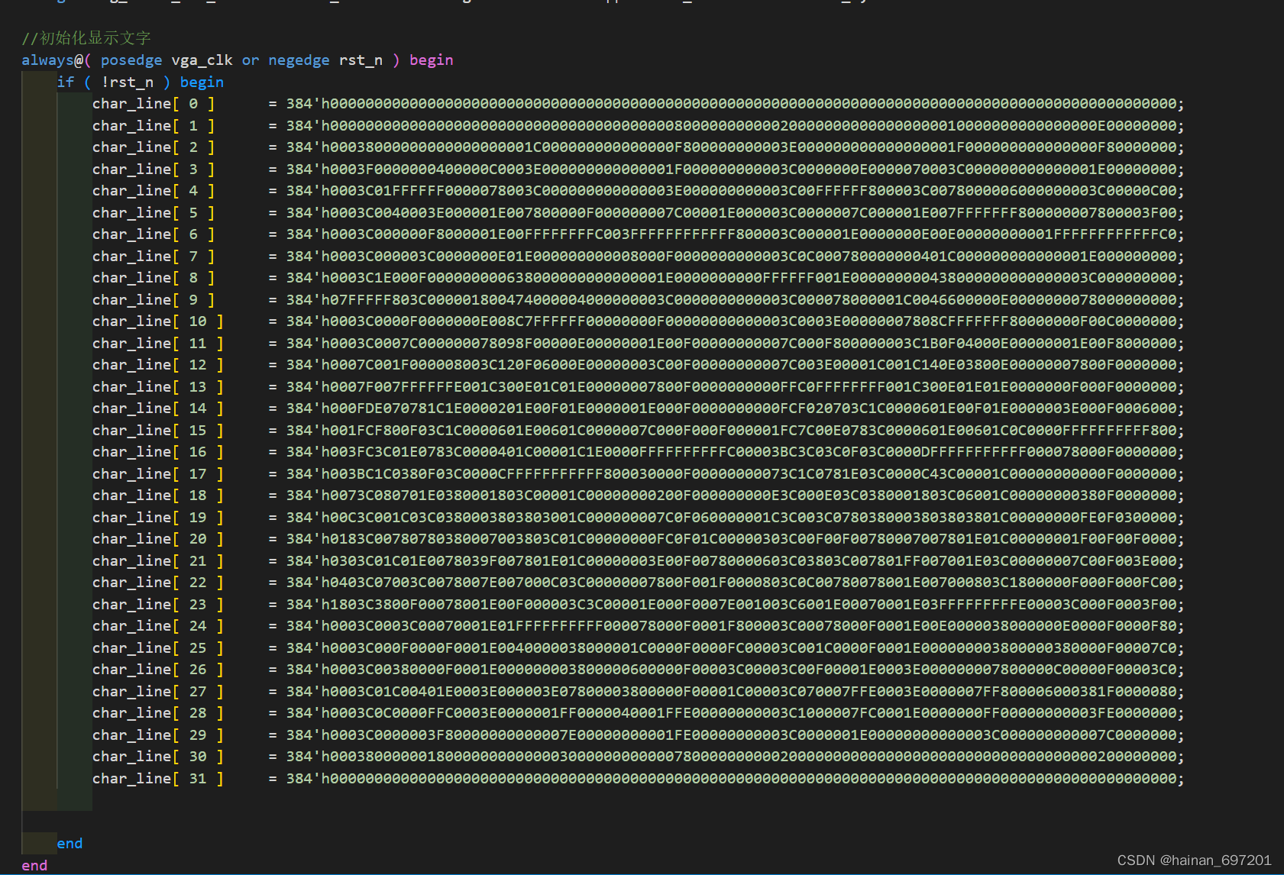Click the hex value starting 384'h0003F0000004
Image resolution: width=1284 pixels, height=875 pixels.
(732, 169)
